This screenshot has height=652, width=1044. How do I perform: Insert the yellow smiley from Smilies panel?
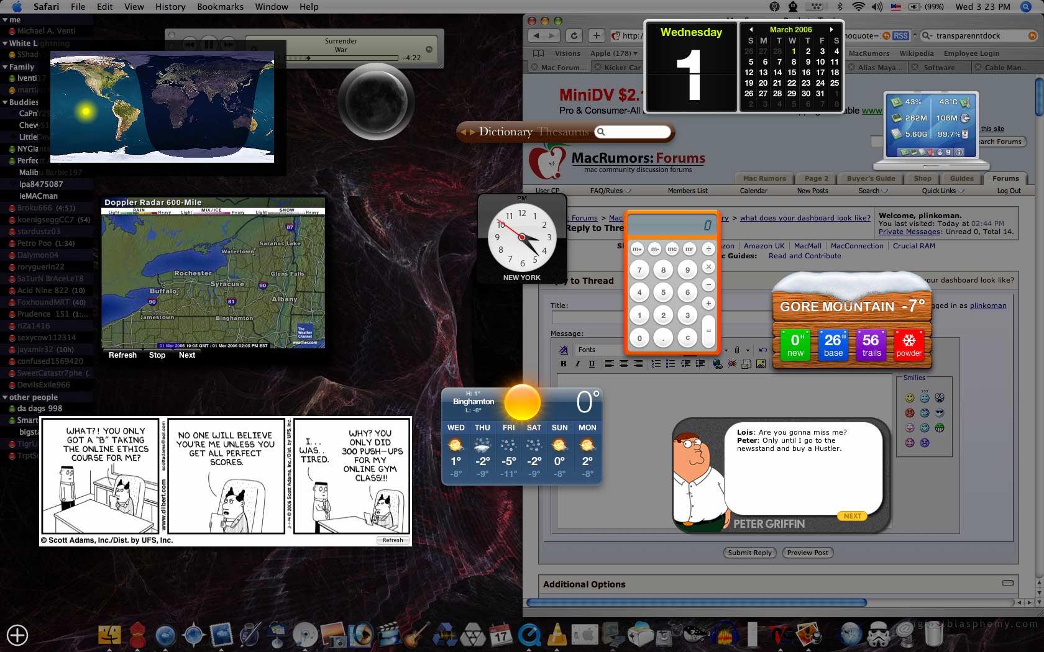pyautogui.click(x=910, y=397)
